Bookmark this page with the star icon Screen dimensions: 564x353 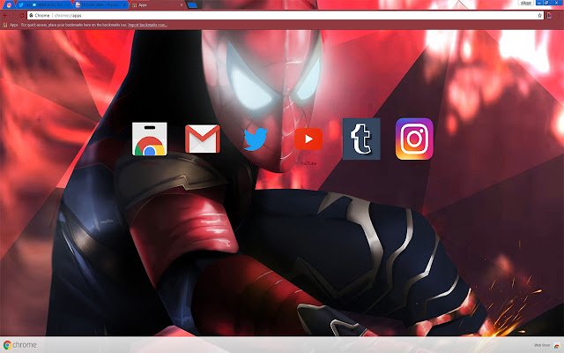(539, 16)
